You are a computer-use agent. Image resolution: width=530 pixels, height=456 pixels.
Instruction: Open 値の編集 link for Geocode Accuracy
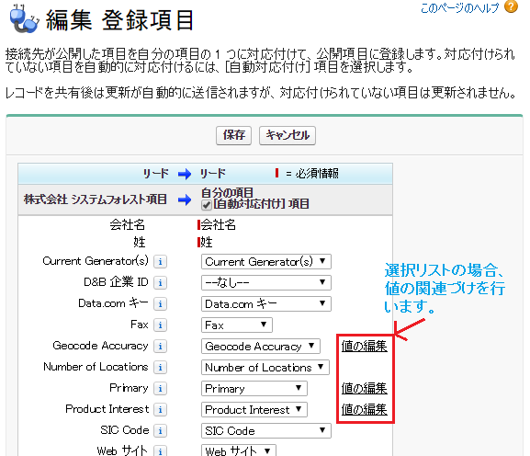(364, 346)
